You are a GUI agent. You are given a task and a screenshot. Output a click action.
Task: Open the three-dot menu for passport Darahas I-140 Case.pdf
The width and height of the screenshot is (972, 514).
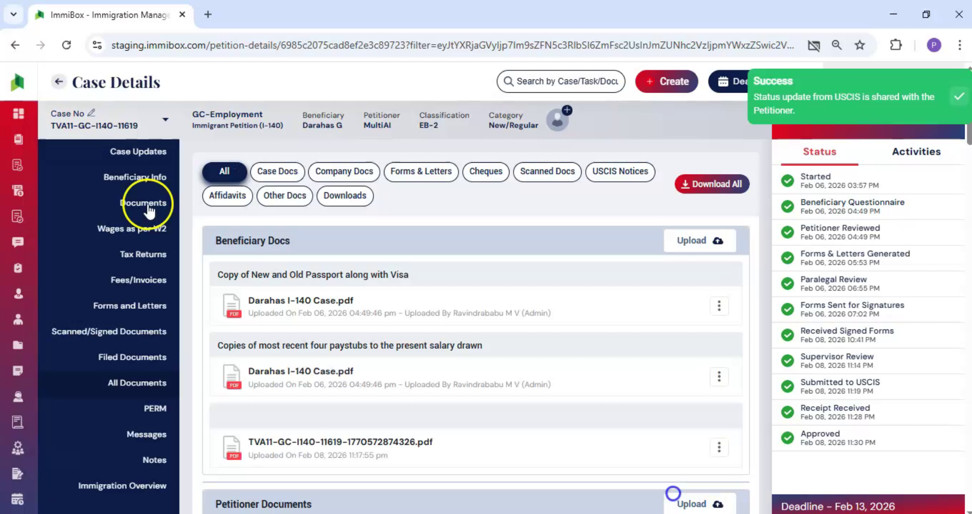point(719,306)
